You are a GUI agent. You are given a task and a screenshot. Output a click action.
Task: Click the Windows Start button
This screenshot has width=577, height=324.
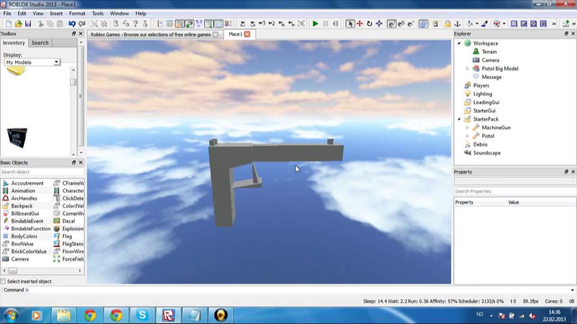[10, 315]
